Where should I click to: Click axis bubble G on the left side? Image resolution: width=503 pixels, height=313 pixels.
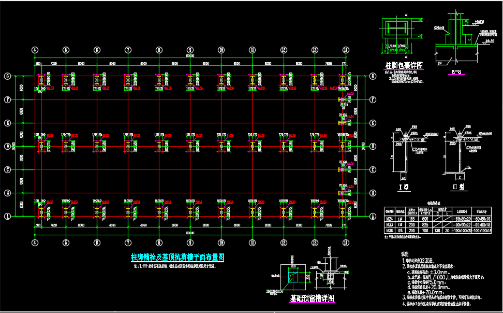pyautogui.click(x=7, y=76)
